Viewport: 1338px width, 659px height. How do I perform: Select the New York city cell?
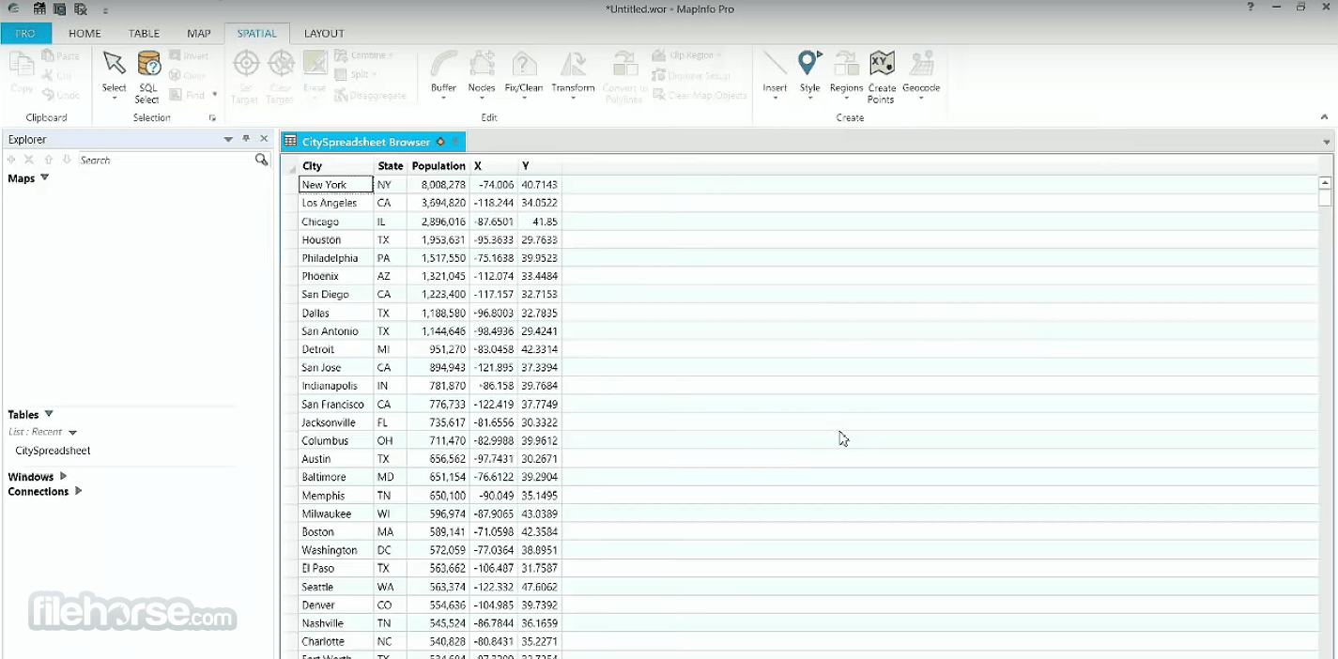(x=336, y=185)
